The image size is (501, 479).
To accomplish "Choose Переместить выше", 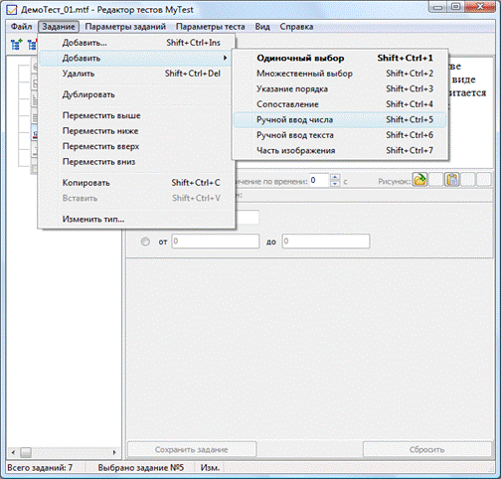I will coord(136,115).
